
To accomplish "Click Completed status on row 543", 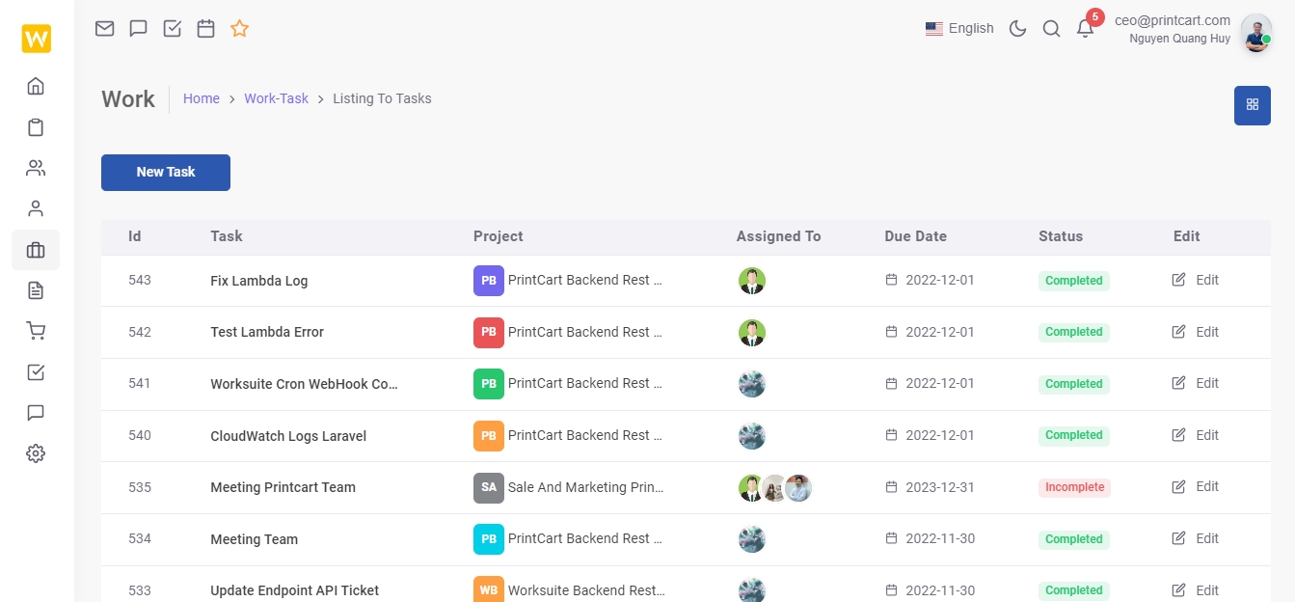I will (1074, 281).
